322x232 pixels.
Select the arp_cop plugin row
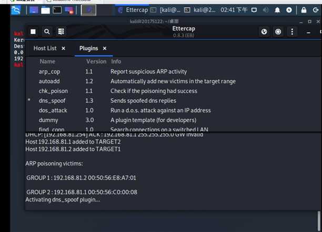point(173,72)
